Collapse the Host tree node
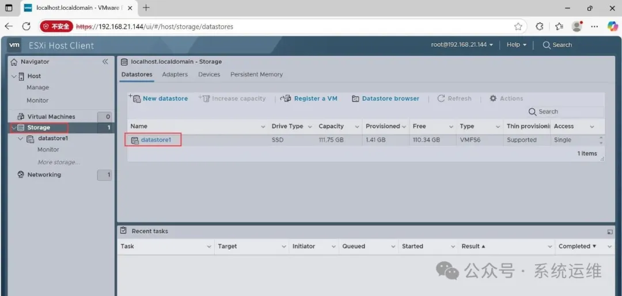This screenshot has width=622, height=296. [x=14, y=76]
